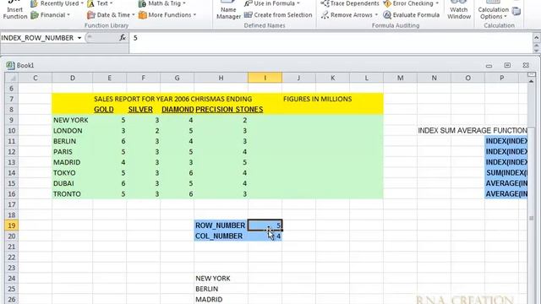Click the fx Insert Function icon in formula bar
This screenshot has width=541, height=304.
point(123,37)
